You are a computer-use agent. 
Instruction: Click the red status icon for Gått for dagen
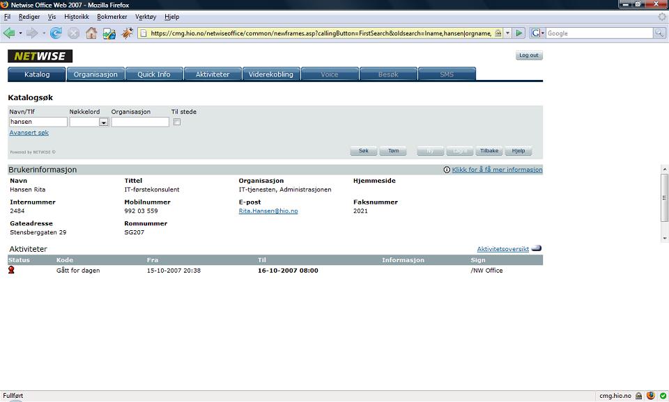click(x=11, y=270)
